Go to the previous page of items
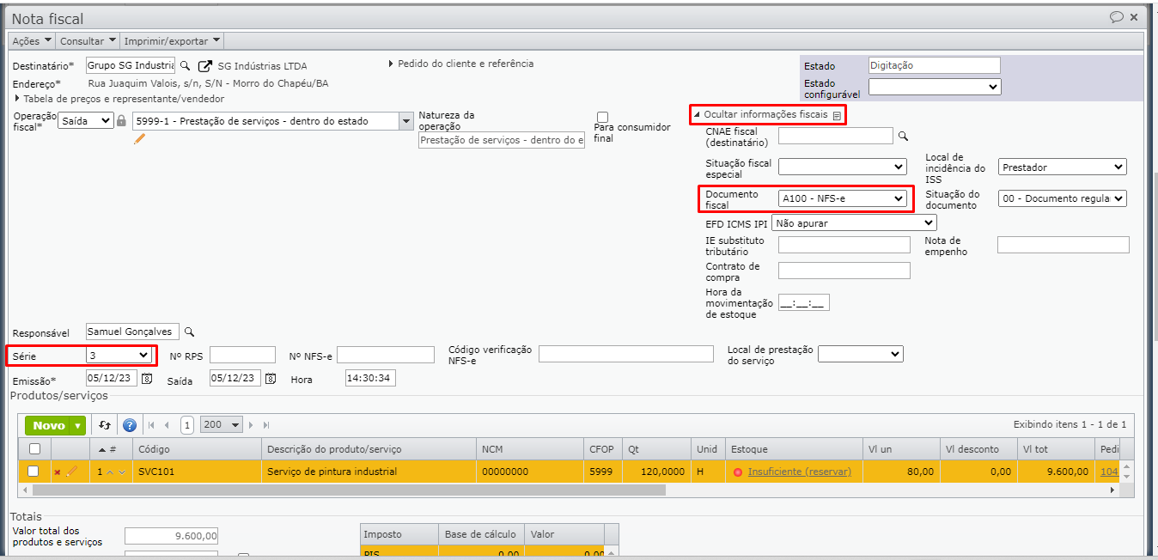Screen dimensions: 1158x560 (x=167, y=425)
